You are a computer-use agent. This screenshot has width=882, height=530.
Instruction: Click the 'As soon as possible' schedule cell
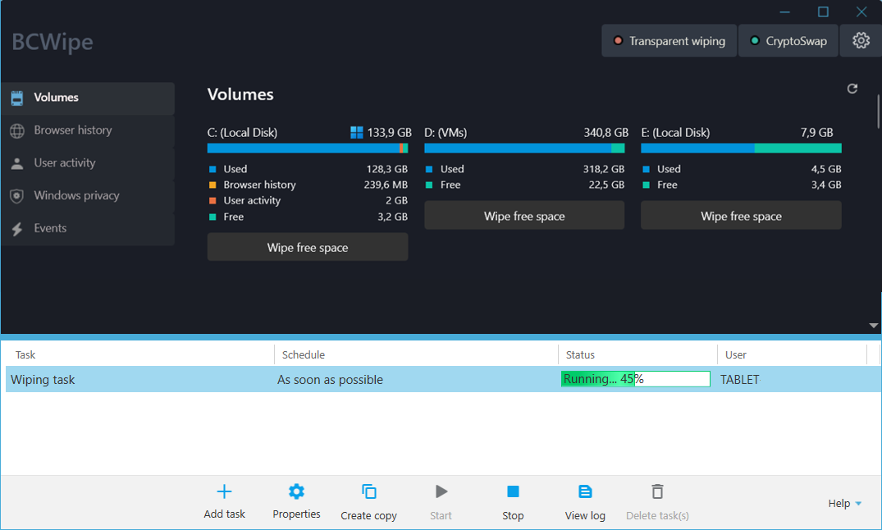click(330, 379)
